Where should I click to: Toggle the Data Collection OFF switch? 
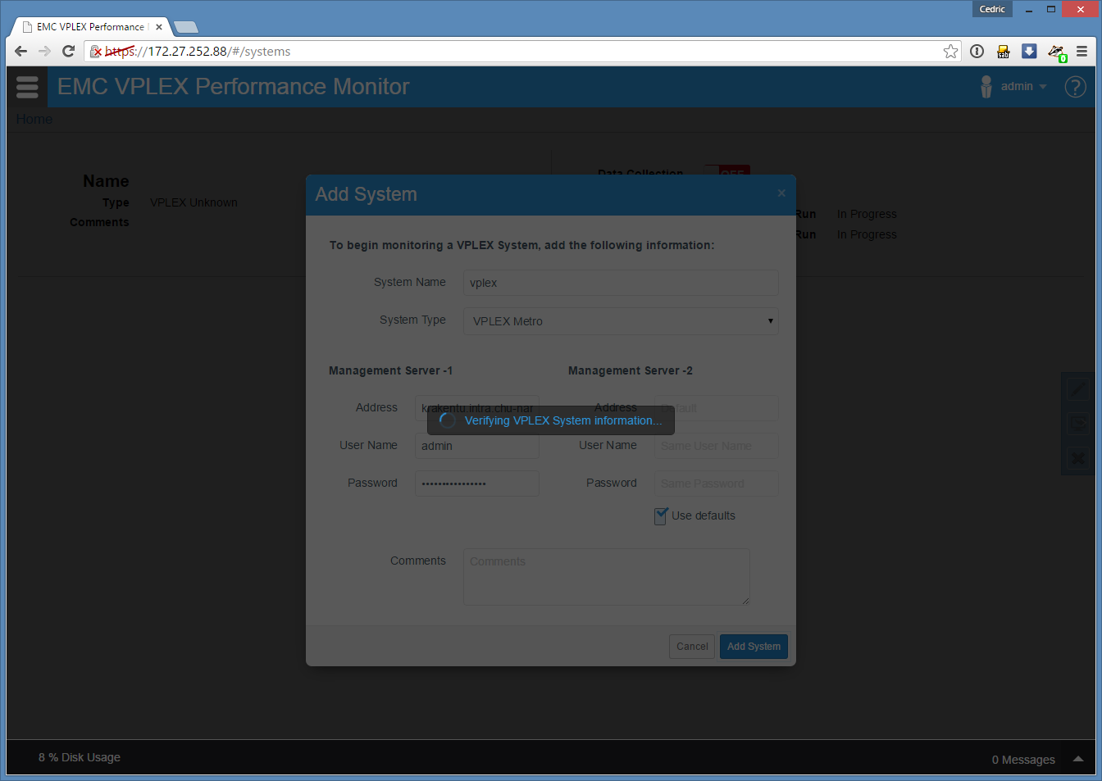pos(727,173)
